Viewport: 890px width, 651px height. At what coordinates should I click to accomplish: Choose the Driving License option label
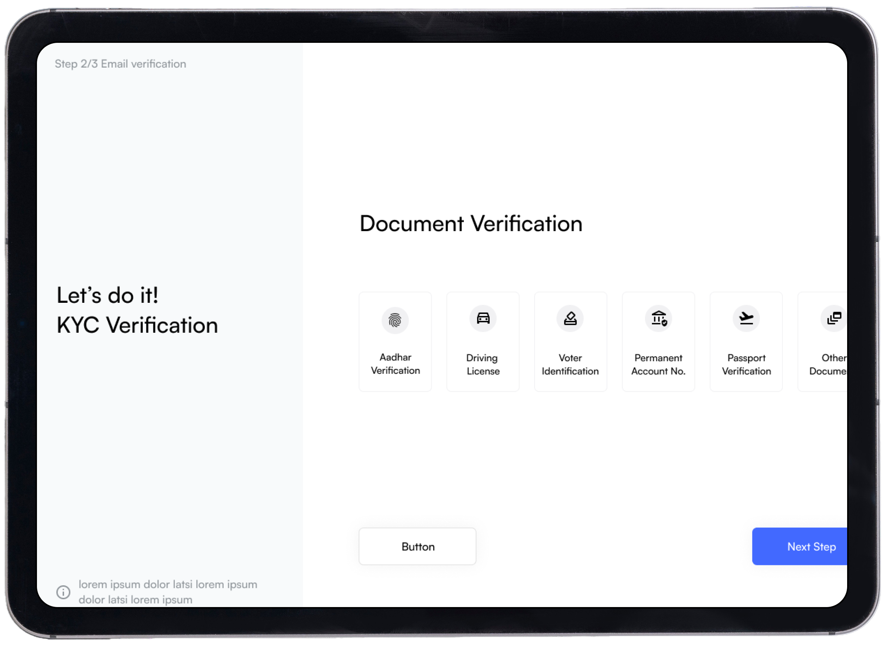click(x=483, y=364)
